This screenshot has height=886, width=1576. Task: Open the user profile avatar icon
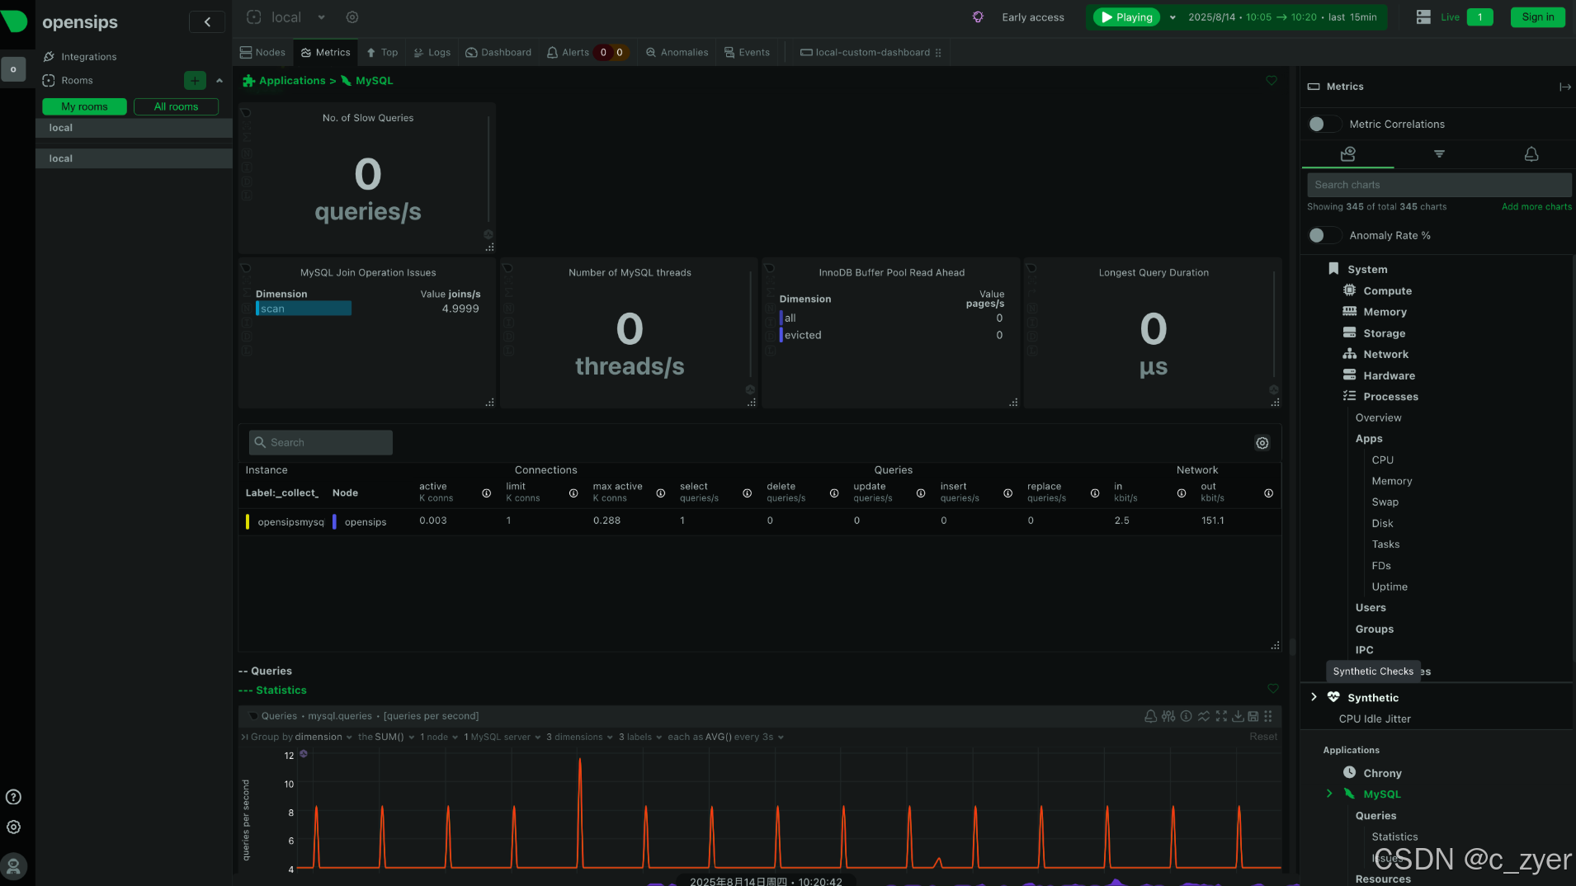(13, 866)
